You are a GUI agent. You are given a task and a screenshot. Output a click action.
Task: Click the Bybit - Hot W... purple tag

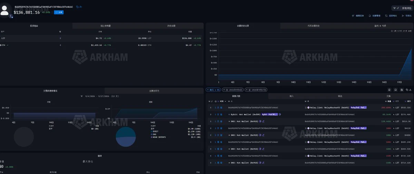270,114
